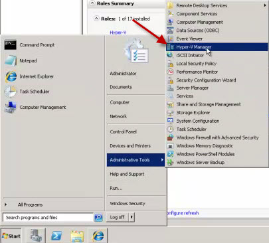Open Devices and Printers

(x=130, y=145)
